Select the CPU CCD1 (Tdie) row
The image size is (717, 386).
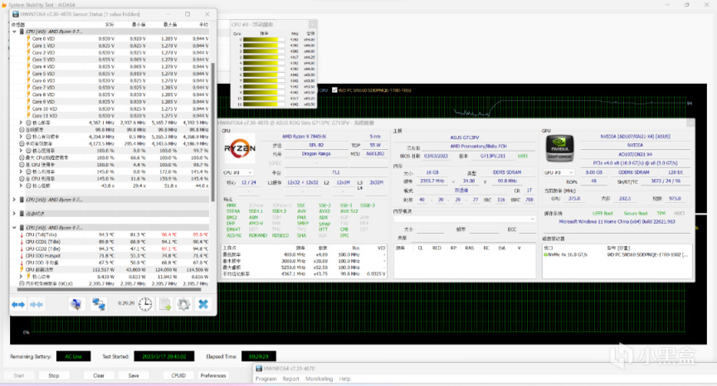click(110, 241)
